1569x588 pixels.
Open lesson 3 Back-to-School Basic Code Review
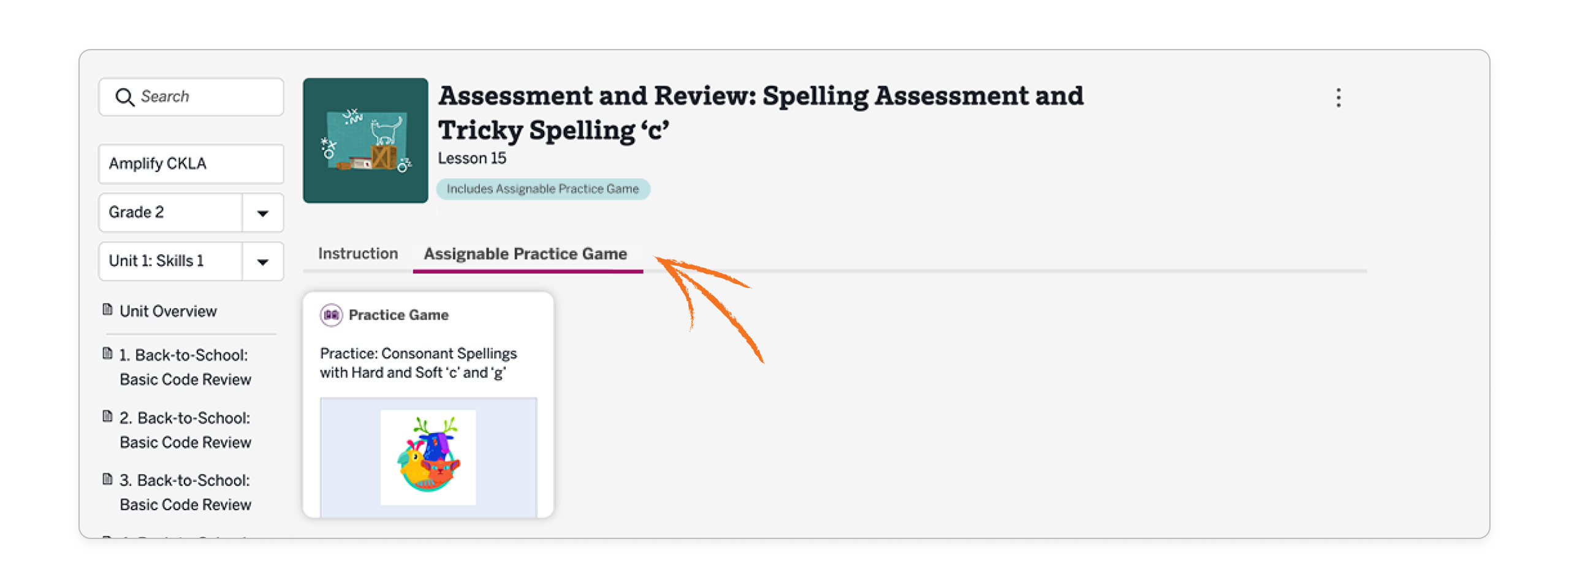pyautogui.click(x=184, y=492)
